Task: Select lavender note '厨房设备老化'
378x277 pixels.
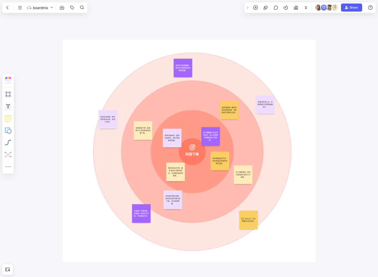Action: point(172,138)
